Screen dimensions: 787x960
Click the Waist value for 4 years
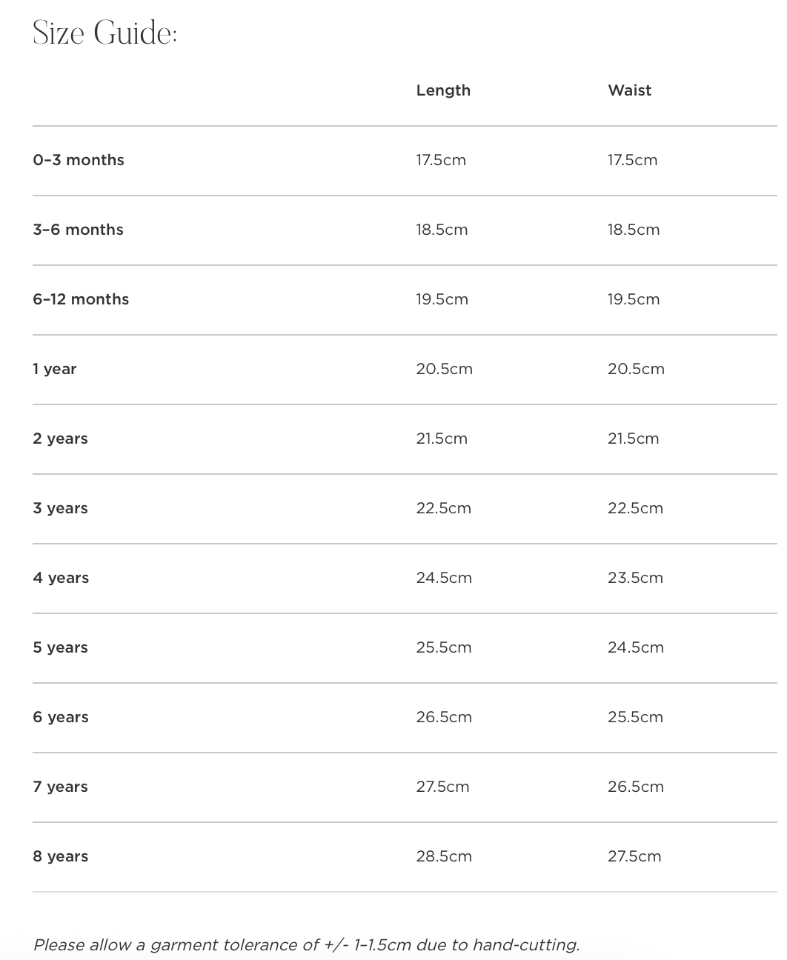tap(635, 578)
